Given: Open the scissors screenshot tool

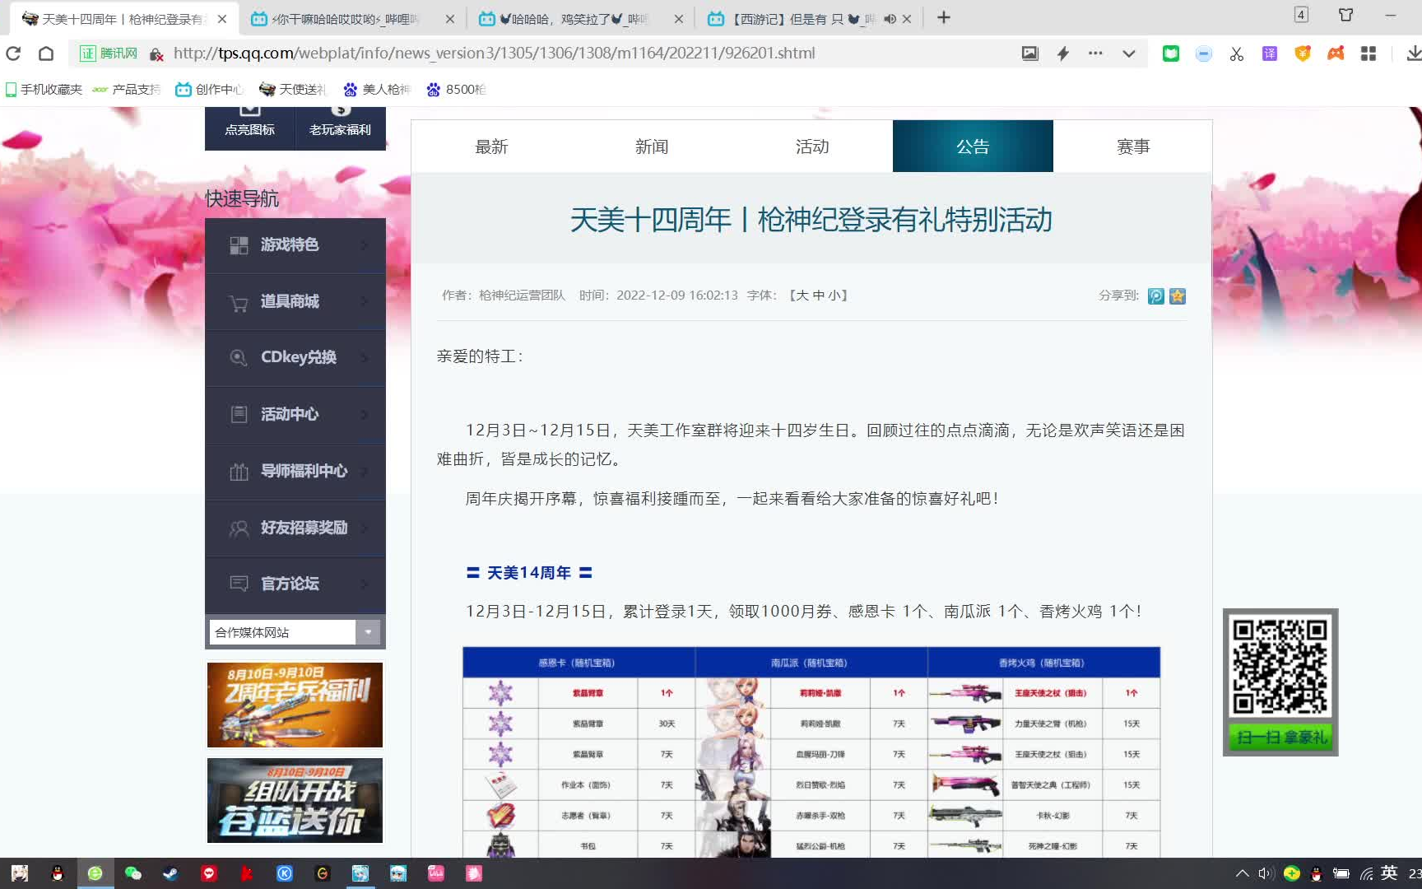Looking at the screenshot, I should click(x=1236, y=54).
